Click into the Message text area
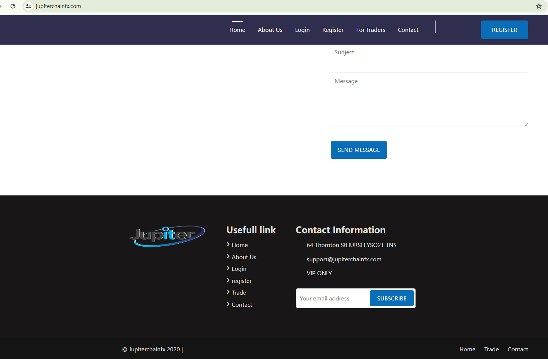 [429, 100]
